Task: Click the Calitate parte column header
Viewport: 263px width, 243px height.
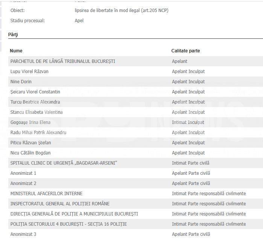Action: 185,51
